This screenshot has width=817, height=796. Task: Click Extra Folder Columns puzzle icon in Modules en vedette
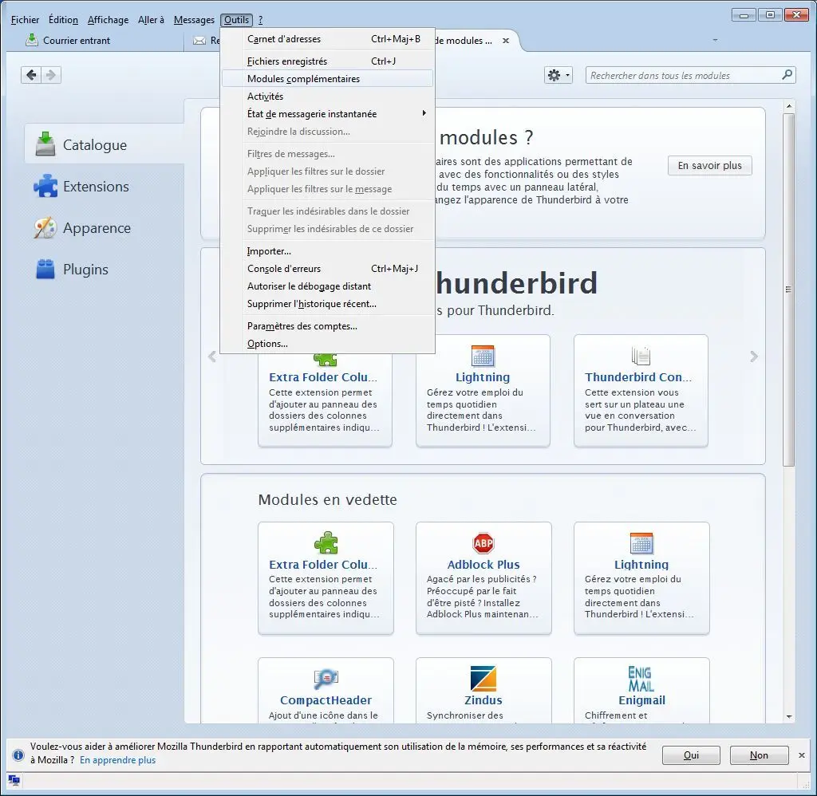click(x=326, y=543)
